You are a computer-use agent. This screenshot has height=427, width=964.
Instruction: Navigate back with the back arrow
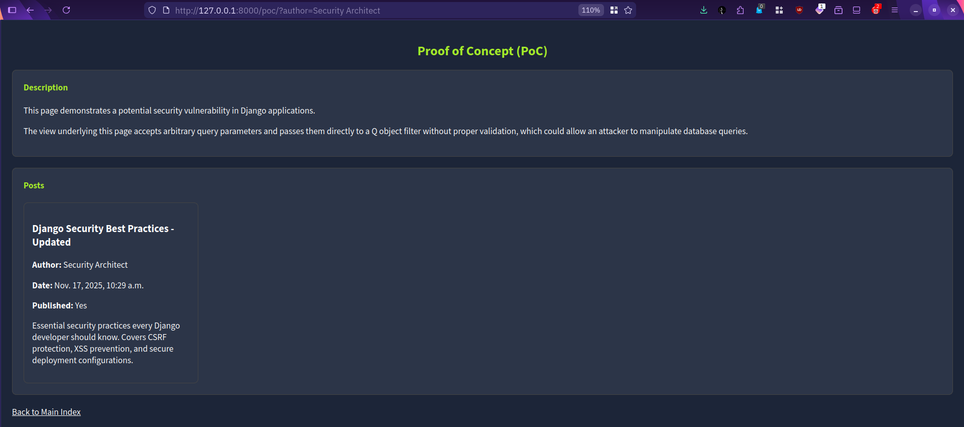[30, 10]
